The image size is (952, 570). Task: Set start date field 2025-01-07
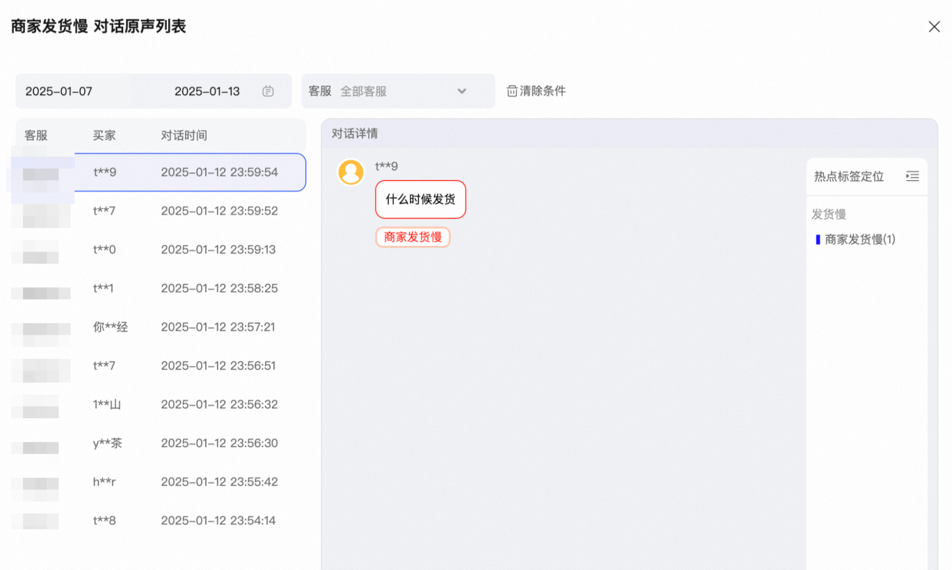(x=74, y=91)
